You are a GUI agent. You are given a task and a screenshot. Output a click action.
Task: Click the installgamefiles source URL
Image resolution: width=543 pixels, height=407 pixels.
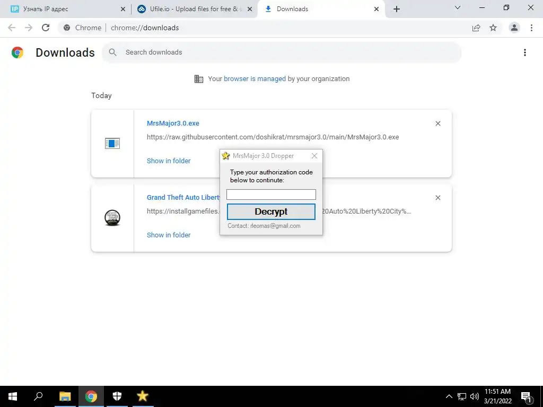[183, 211]
